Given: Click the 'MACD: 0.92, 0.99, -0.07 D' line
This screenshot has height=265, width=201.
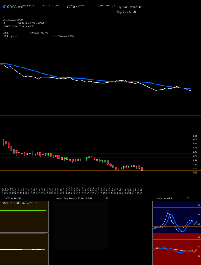Looking at the screenshot, I should pos(18,26).
